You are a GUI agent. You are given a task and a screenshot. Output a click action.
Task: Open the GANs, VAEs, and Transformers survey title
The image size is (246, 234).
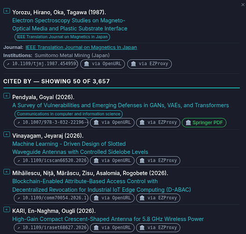coord(121,105)
